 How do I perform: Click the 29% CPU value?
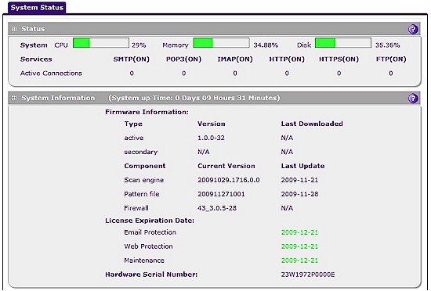139,45
